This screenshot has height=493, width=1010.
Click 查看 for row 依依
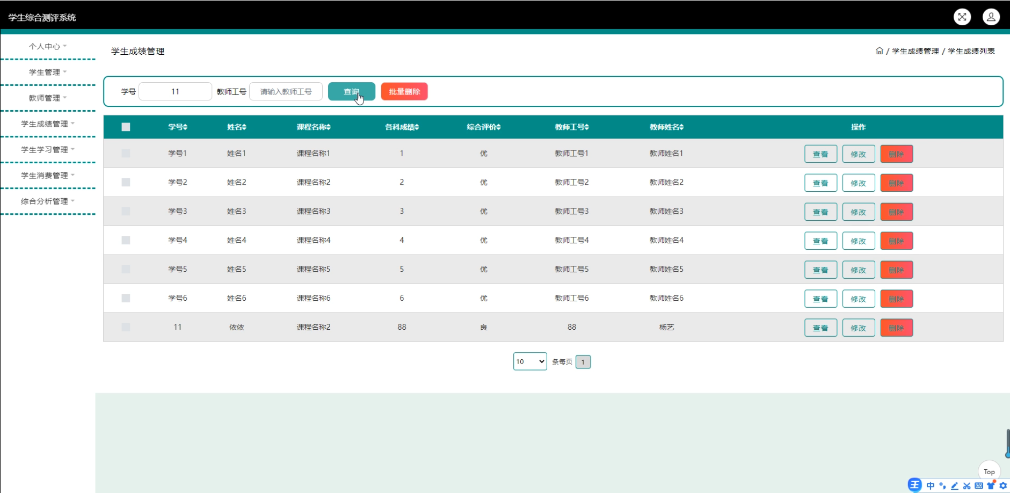820,328
